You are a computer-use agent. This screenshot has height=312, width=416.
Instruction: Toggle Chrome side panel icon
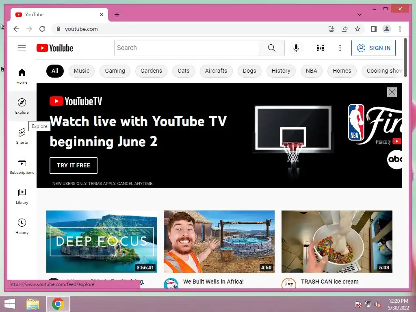pyautogui.click(x=374, y=29)
